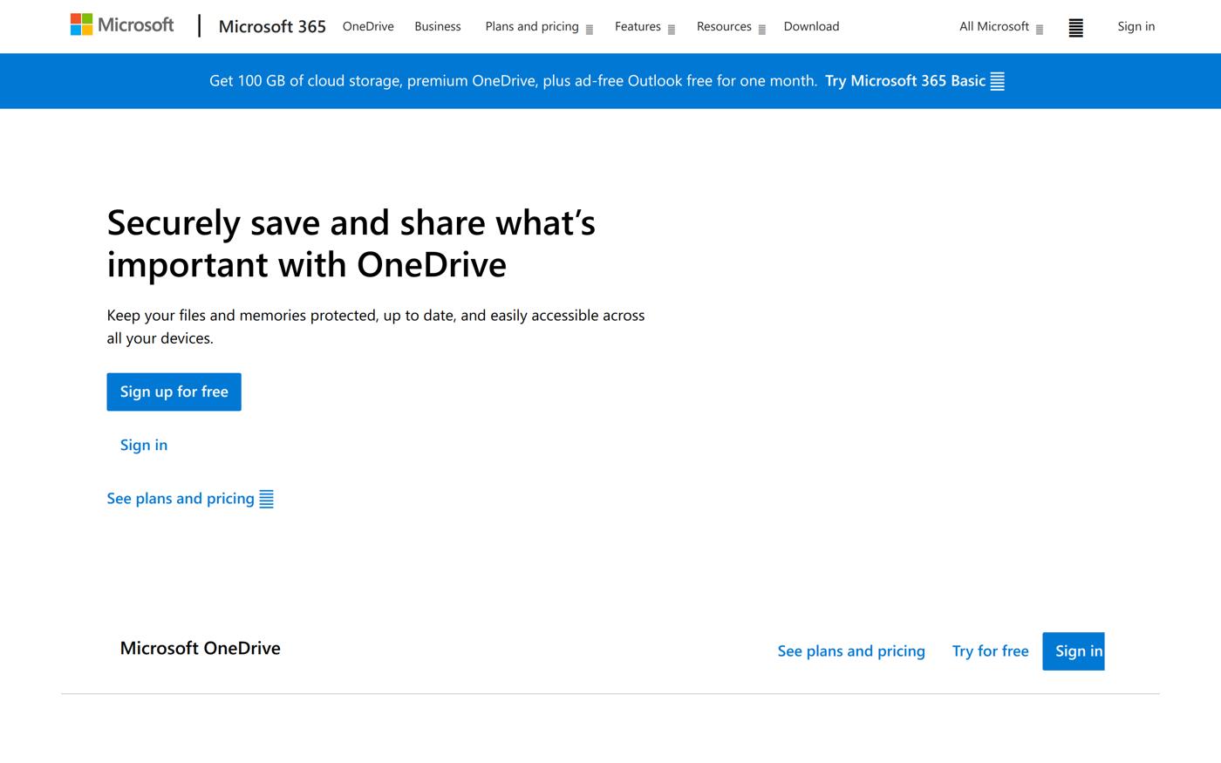Expand Plans and pricing dropdown
The image size is (1221, 763).
(539, 27)
